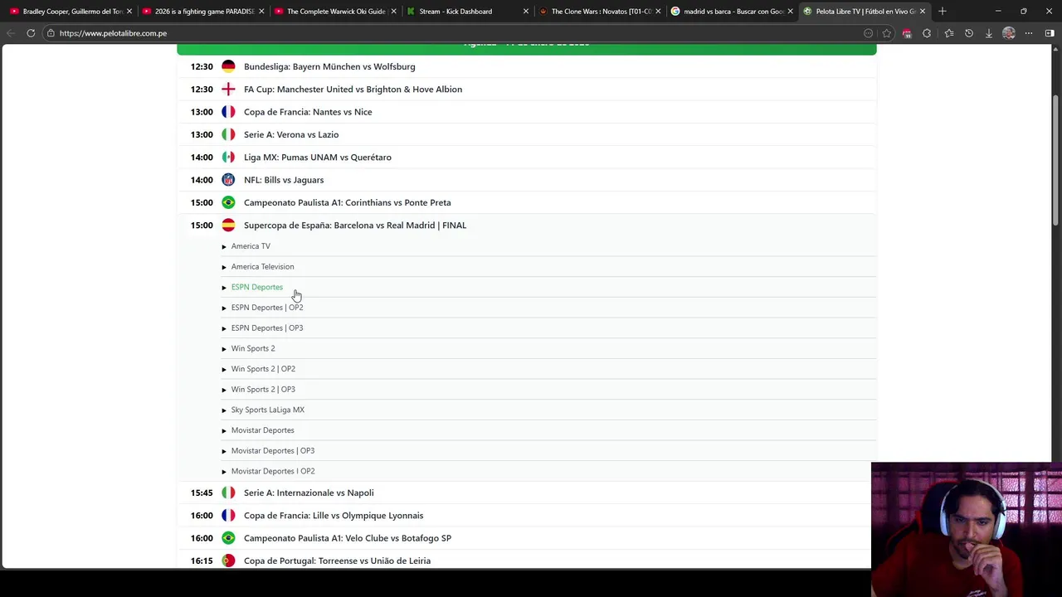Close the Warwick Oki Guide tab
Image resolution: width=1062 pixels, height=597 pixels.
393,12
